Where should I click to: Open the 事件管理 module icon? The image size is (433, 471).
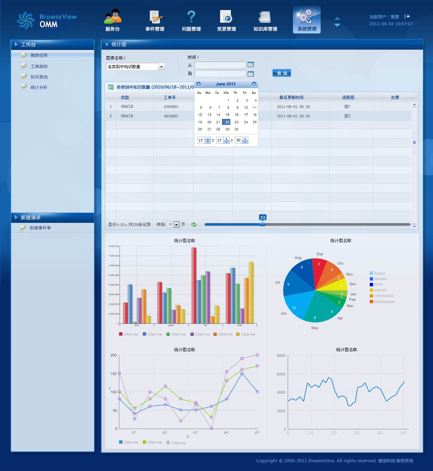coord(155,19)
